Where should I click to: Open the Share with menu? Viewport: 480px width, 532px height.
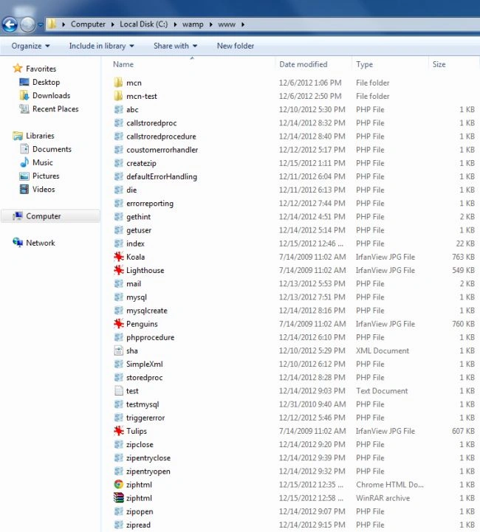click(175, 46)
